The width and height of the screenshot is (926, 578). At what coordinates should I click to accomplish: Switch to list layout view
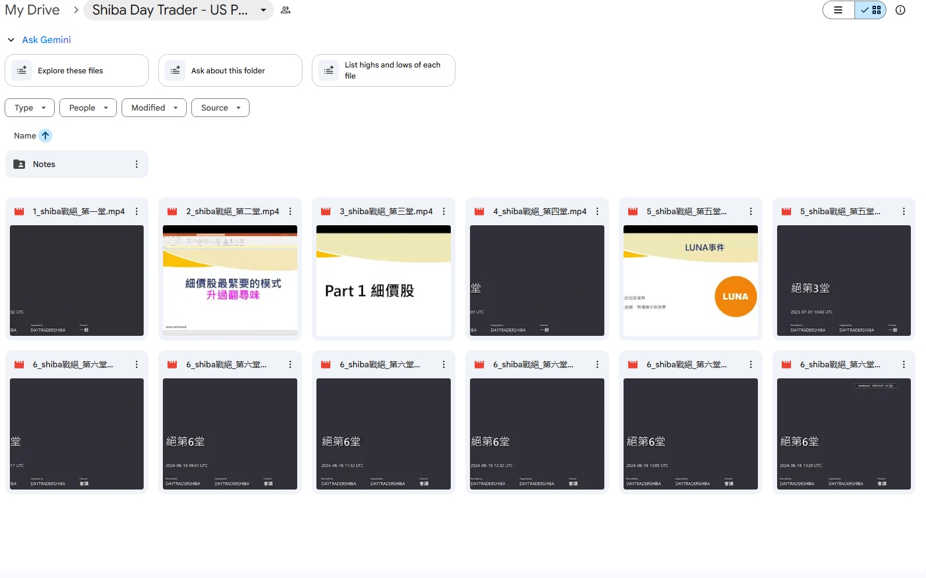[838, 10]
